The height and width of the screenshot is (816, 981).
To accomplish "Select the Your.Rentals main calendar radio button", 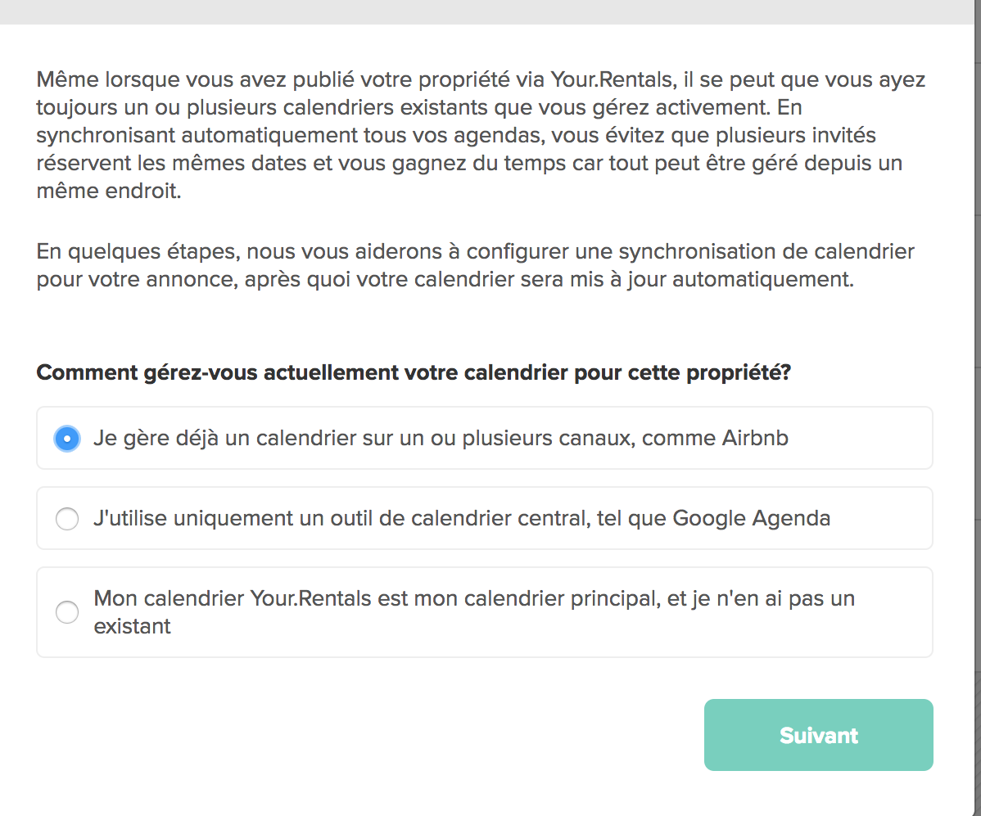I will point(67,611).
